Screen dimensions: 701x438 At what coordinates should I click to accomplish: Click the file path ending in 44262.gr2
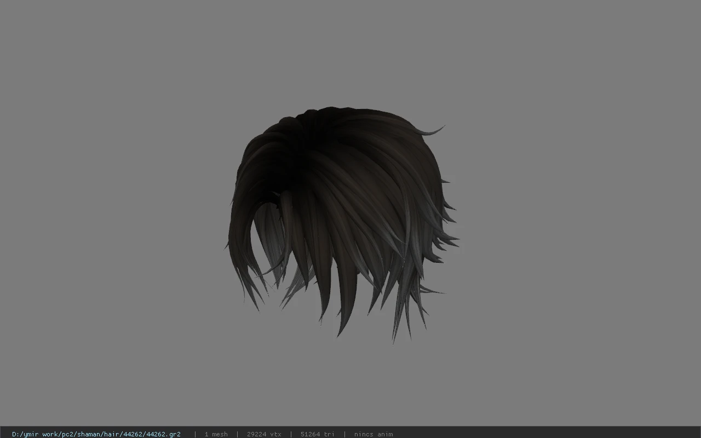[x=96, y=434]
